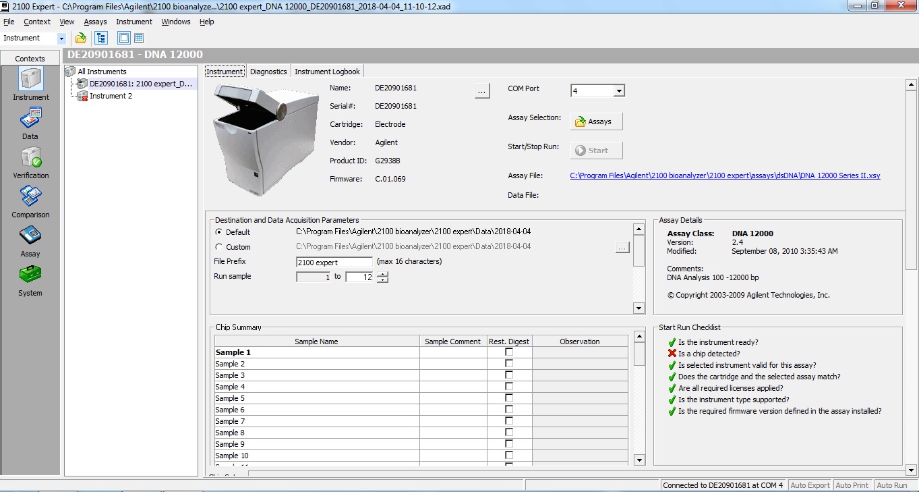Choose the Custom destination radio button
Image resolution: width=919 pixels, height=492 pixels.
coord(218,246)
